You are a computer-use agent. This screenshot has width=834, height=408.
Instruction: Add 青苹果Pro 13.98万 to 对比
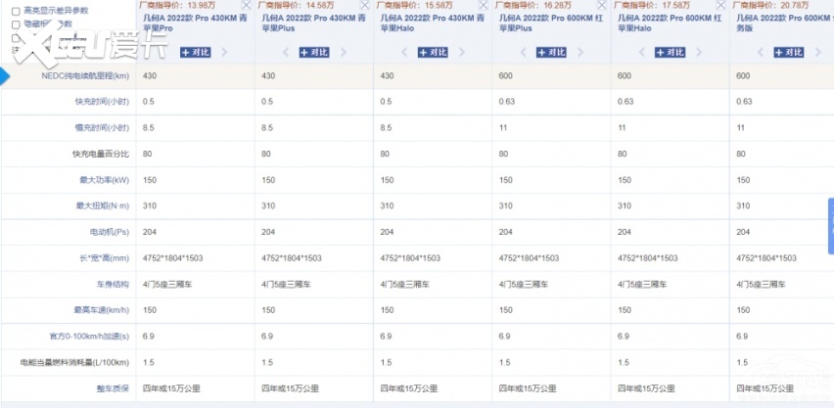[x=196, y=53]
